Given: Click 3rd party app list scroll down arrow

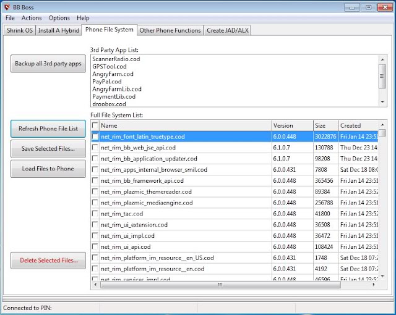Looking at the screenshot, I should tap(382, 102).
